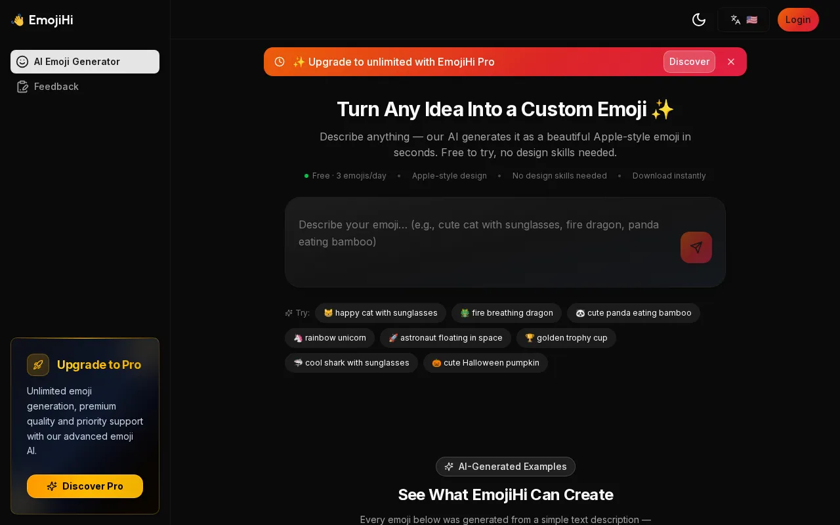The image size is (840, 525).
Task: Select the cute Halloween pumpkin suggestion
Action: [x=486, y=363]
